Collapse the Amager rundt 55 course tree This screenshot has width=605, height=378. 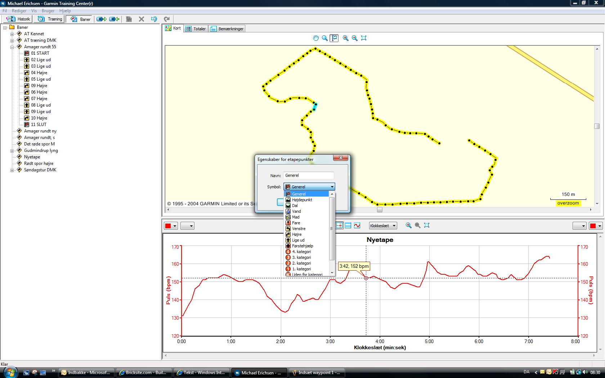pyautogui.click(x=12, y=47)
